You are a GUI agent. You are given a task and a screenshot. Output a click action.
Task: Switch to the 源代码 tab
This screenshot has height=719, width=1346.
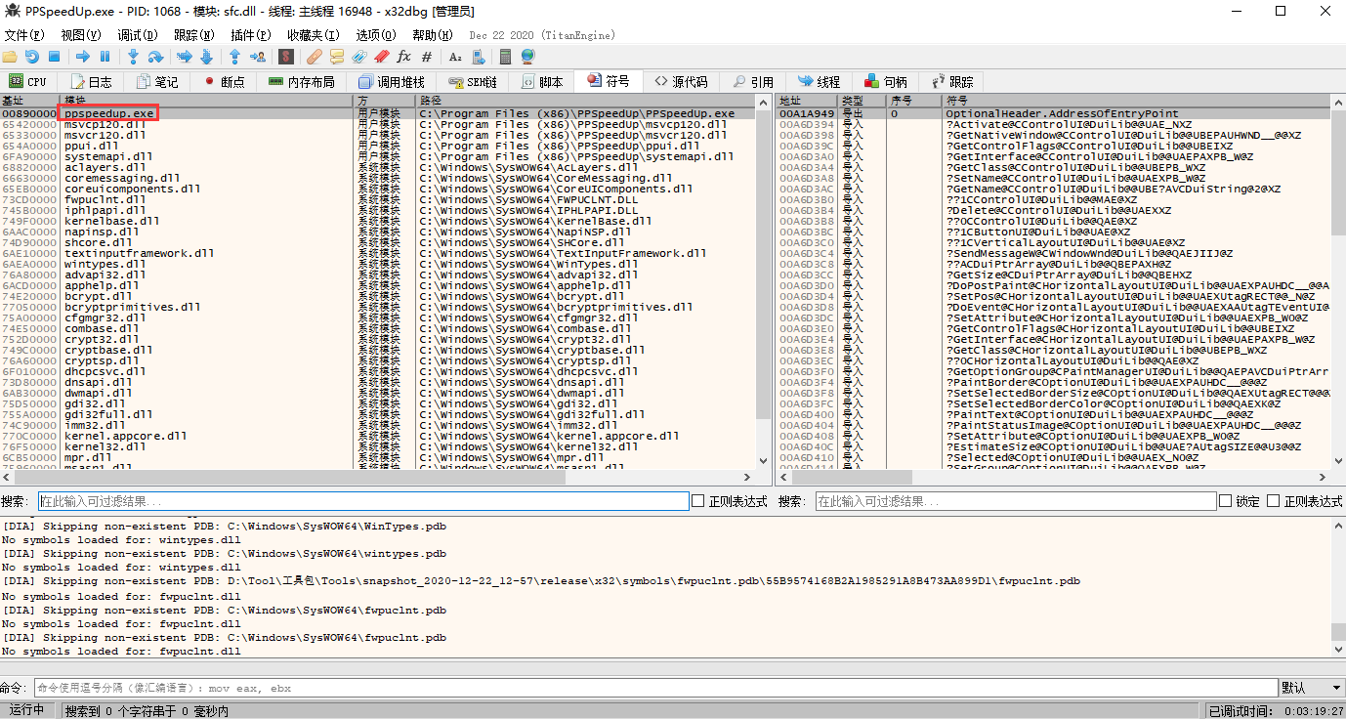[x=682, y=82]
